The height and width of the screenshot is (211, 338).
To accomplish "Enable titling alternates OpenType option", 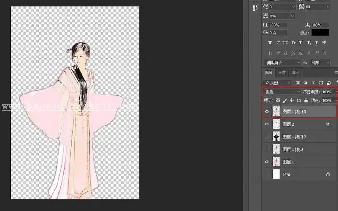I will [309, 53].
